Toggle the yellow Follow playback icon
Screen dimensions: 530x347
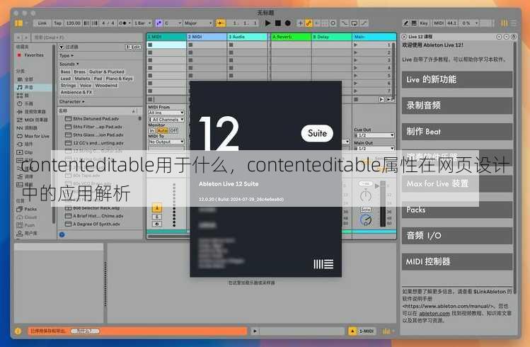coord(221,23)
